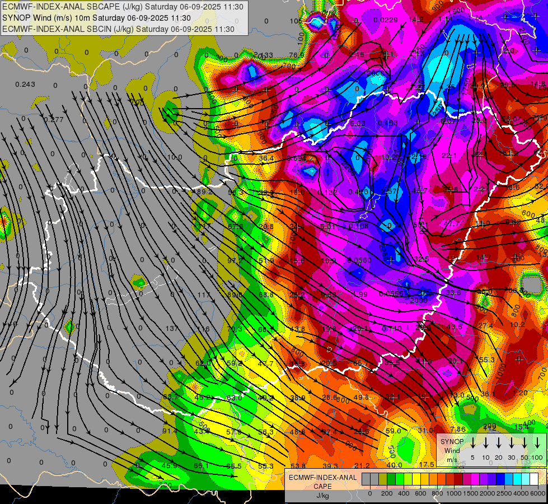Click the 30 m/s wind arrow in legend
548x504 pixels.
pos(512,442)
